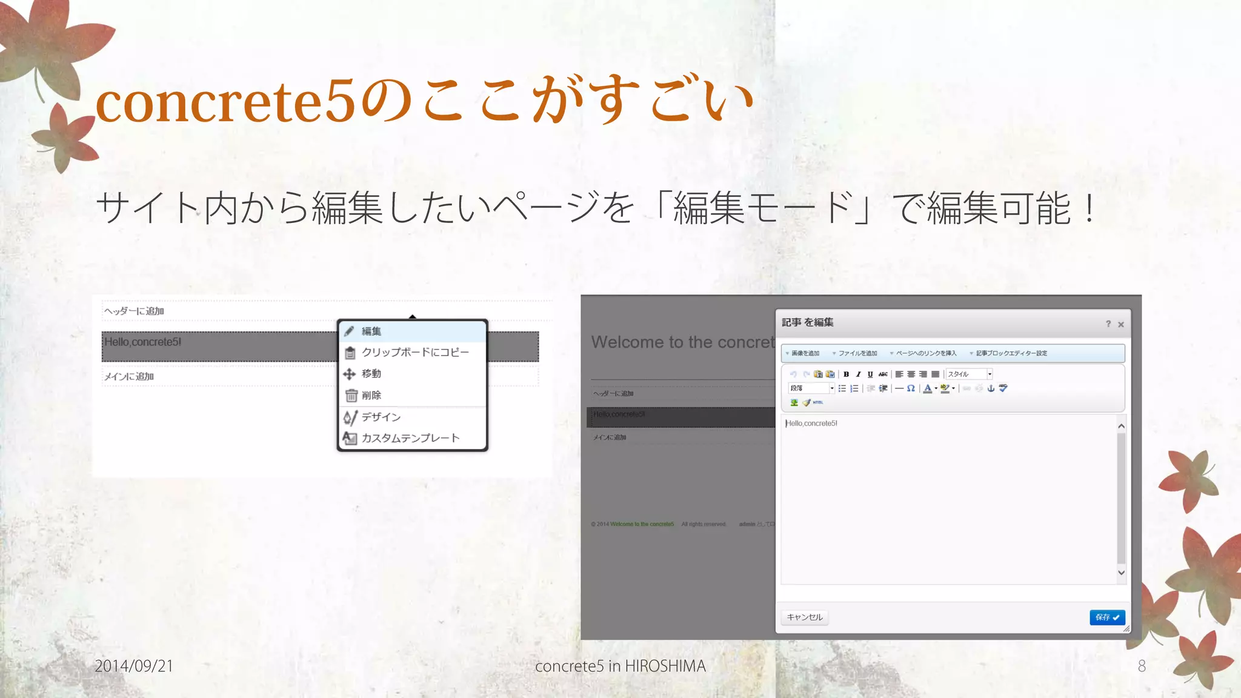Screen dimensions: 1241x698
Task: Insert an anchor with anchor icon
Action: pyautogui.click(x=991, y=388)
